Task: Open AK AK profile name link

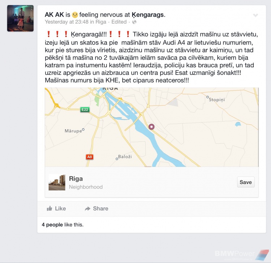Action: click(x=54, y=15)
